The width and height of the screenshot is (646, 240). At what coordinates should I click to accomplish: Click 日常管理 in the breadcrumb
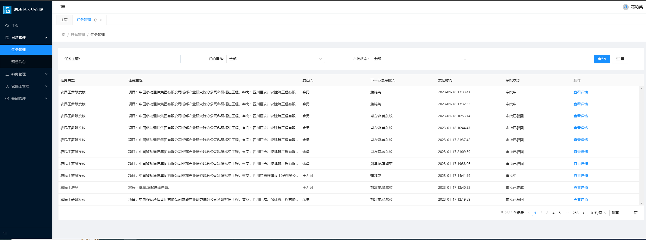[78, 35]
